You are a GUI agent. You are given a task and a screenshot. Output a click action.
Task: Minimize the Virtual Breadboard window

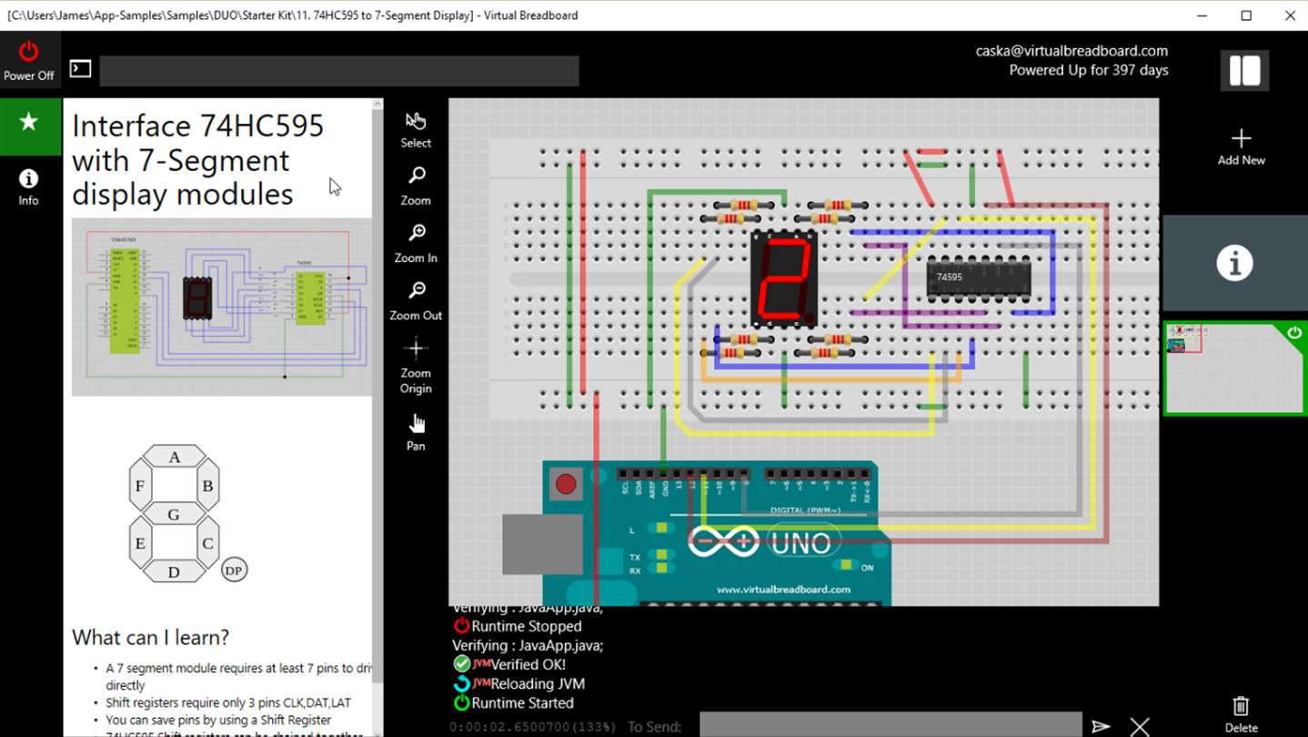[1202, 15]
